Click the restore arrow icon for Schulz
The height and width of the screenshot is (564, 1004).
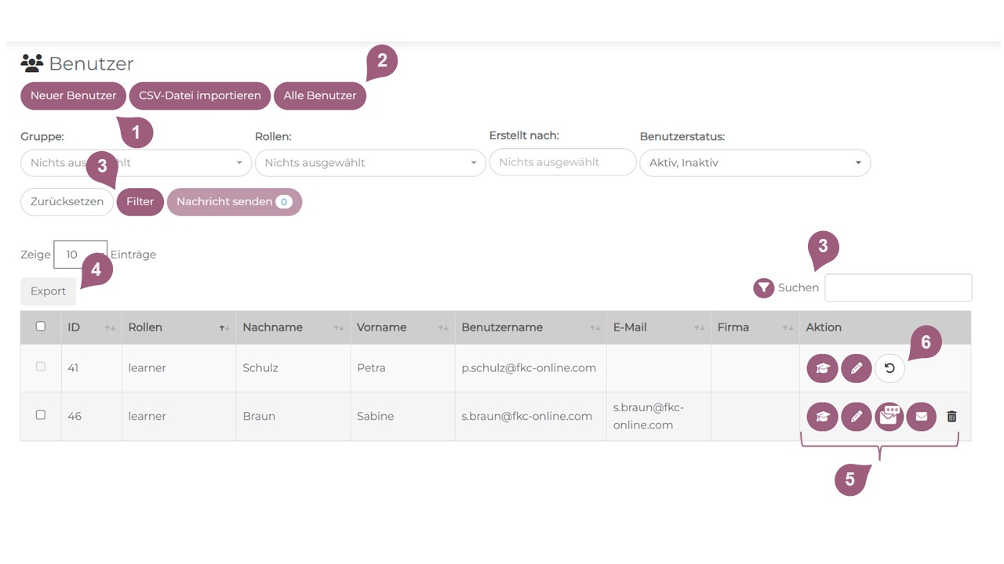889,368
